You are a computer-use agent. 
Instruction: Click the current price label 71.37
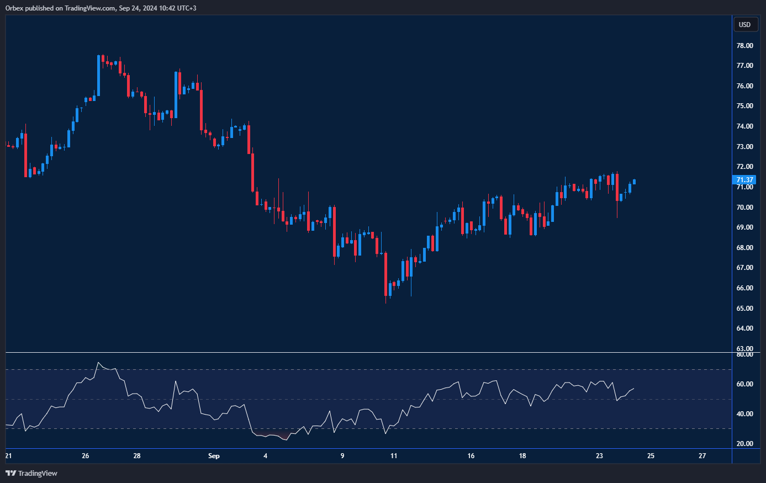point(744,180)
